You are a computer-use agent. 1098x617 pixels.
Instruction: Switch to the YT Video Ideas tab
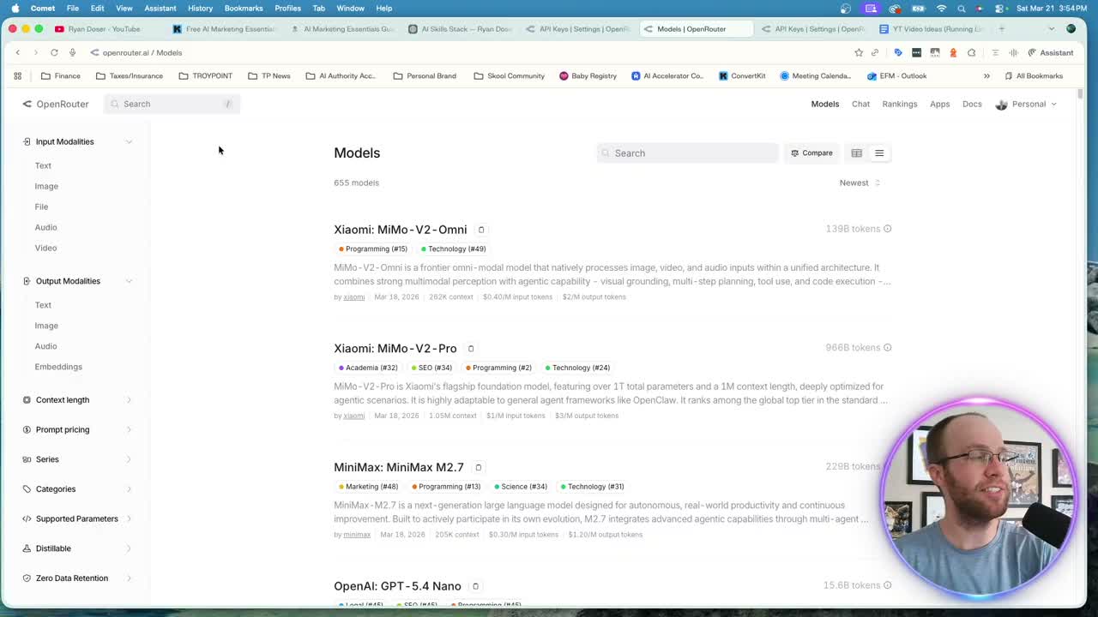coord(931,28)
